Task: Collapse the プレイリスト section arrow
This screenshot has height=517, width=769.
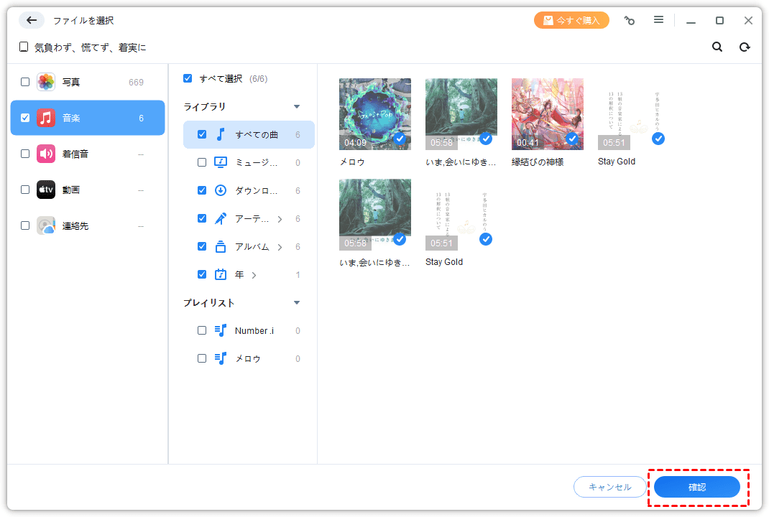Action: 297,303
